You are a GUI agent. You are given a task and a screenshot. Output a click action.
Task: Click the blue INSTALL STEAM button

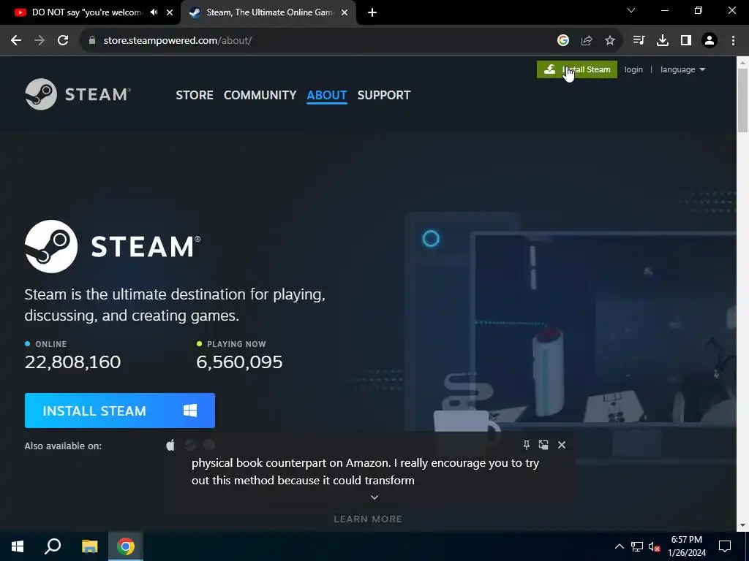click(x=120, y=411)
